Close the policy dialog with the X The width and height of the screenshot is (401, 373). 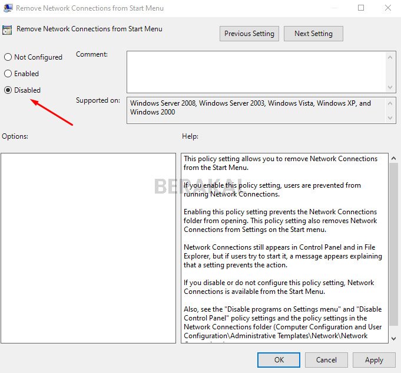(388, 8)
